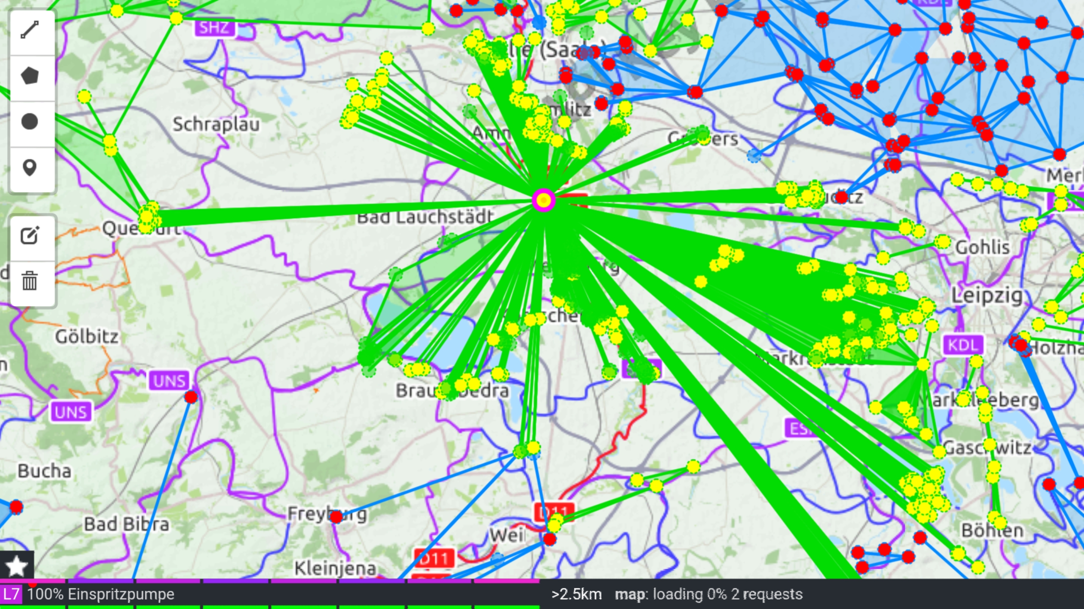The height and width of the screenshot is (609, 1084).
Task: Click the Schraplau town label
Action: click(x=216, y=124)
